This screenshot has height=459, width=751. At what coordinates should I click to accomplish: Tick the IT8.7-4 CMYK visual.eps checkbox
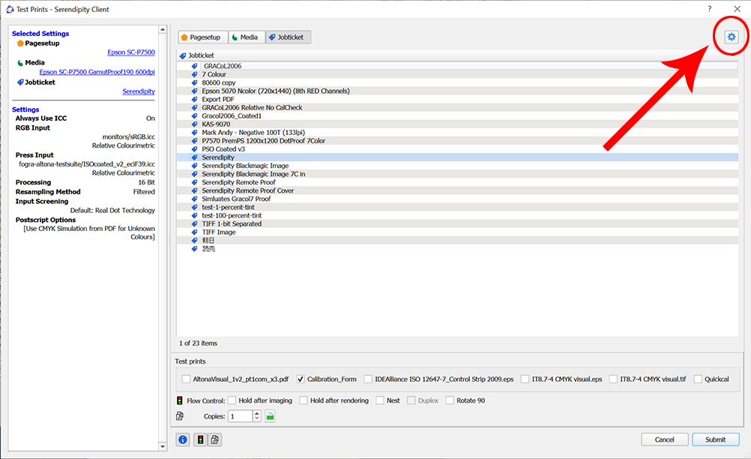pyautogui.click(x=525, y=379)
